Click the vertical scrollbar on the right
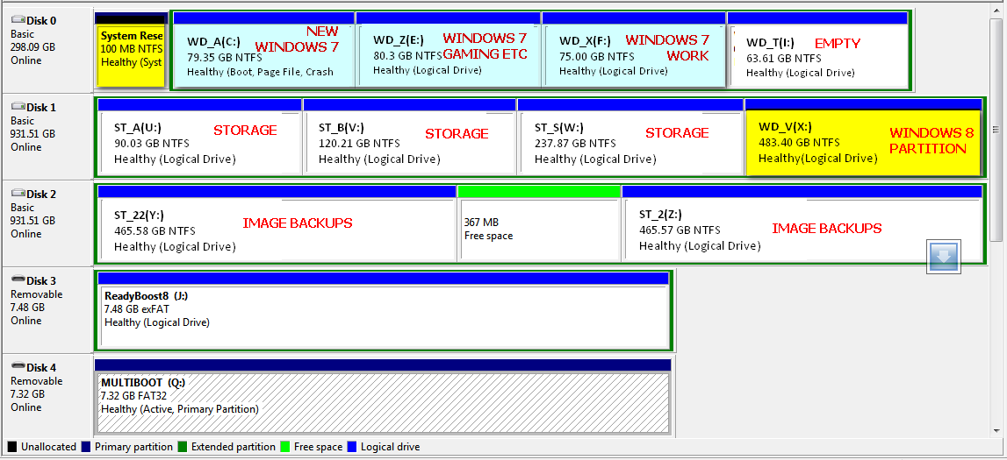 (x=996, y=219)
